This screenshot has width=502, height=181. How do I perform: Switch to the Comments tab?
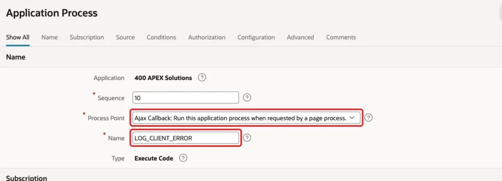point(341,37)
